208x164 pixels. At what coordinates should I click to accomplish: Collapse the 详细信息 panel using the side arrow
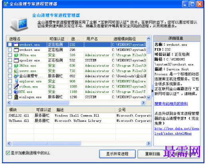tap(153, 91)
